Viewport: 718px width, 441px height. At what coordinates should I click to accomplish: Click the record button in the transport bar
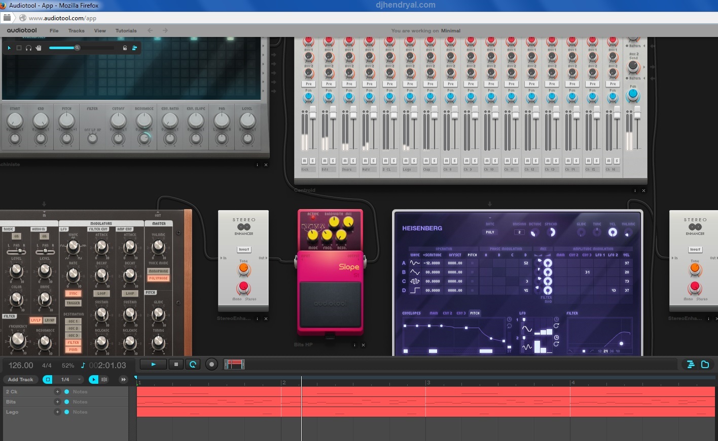pyautogui.click(x=211, y=364)
